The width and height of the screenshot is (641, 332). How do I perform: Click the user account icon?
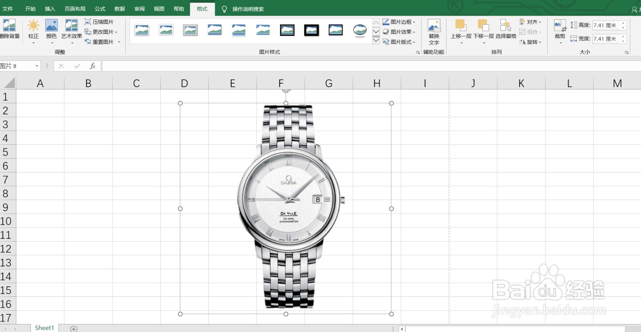(635, 9)
